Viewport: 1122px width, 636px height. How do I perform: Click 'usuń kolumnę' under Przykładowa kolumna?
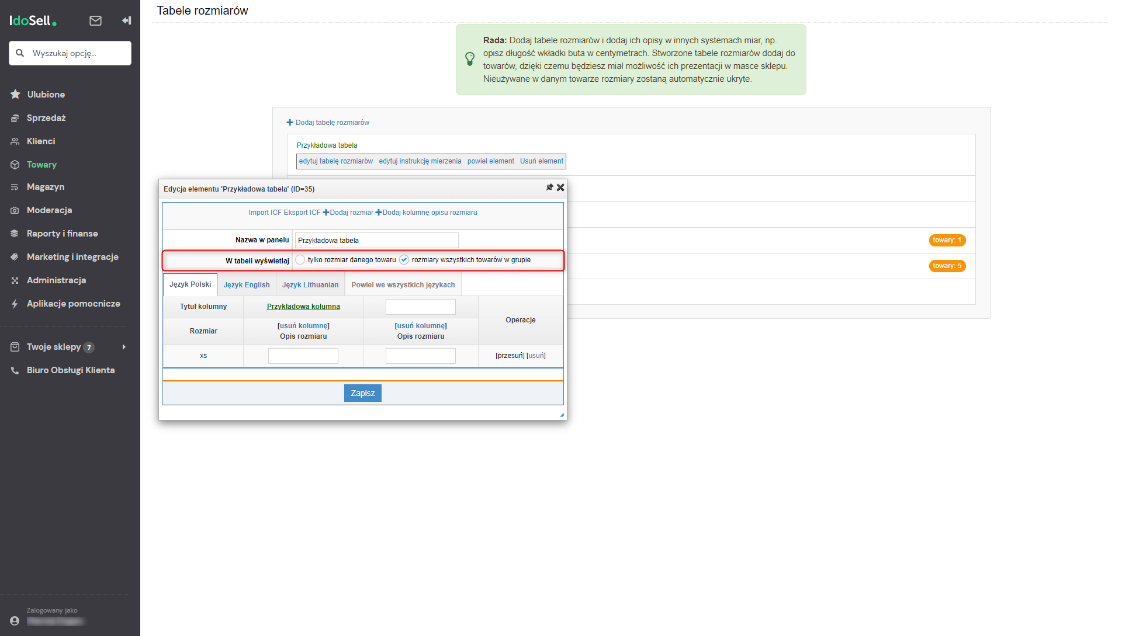pos(303,326)
